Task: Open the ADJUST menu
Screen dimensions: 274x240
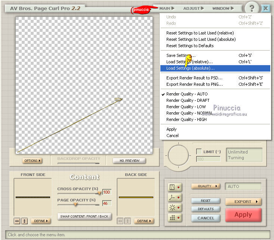Action: coord(193,8)
